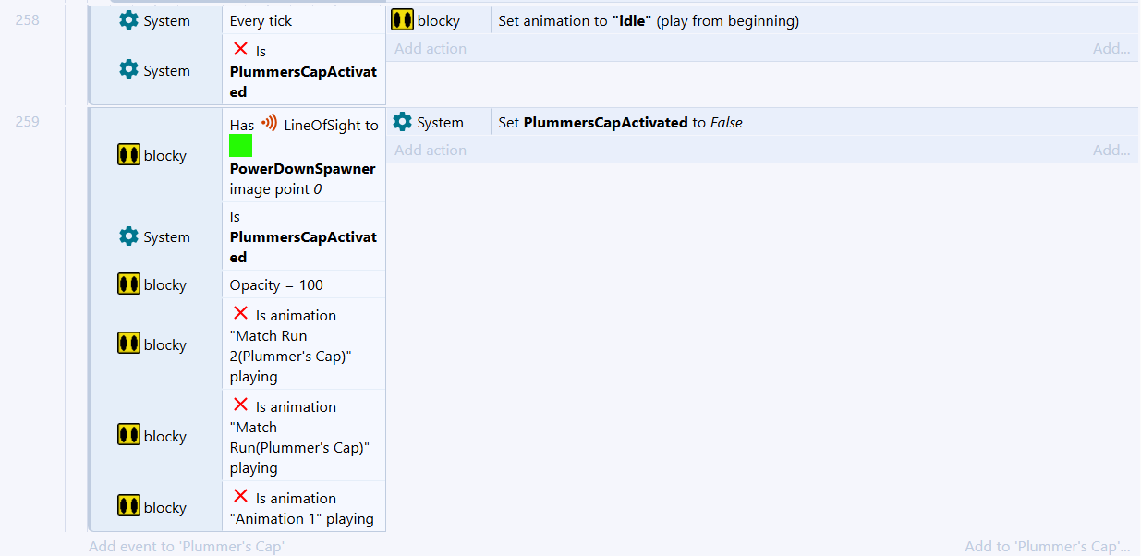This screenshot has height=556, width=1141.
Task: Click the red X on the Animation 1 condition
Action: tap(240, 497)
